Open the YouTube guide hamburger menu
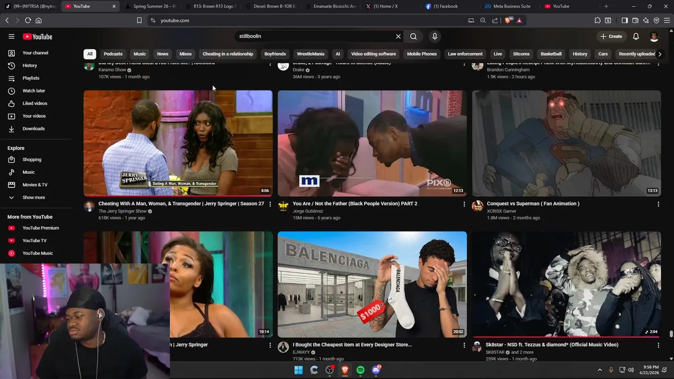Screen dimensions: 674x379 (x=11, y=36)
